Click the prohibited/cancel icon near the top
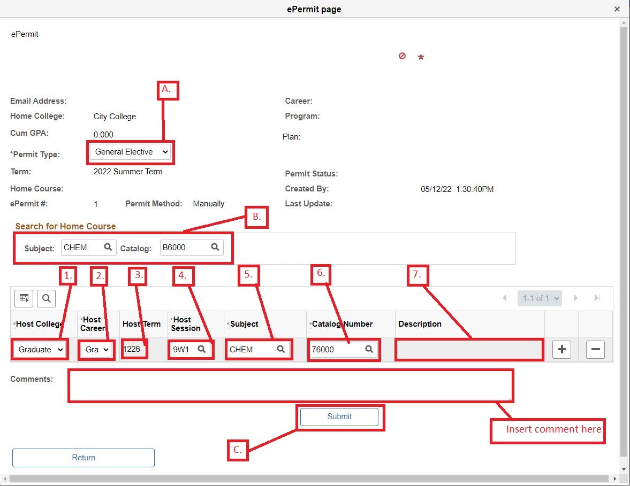630x486 pixels. pyautogui.click(x=402, y=56)
